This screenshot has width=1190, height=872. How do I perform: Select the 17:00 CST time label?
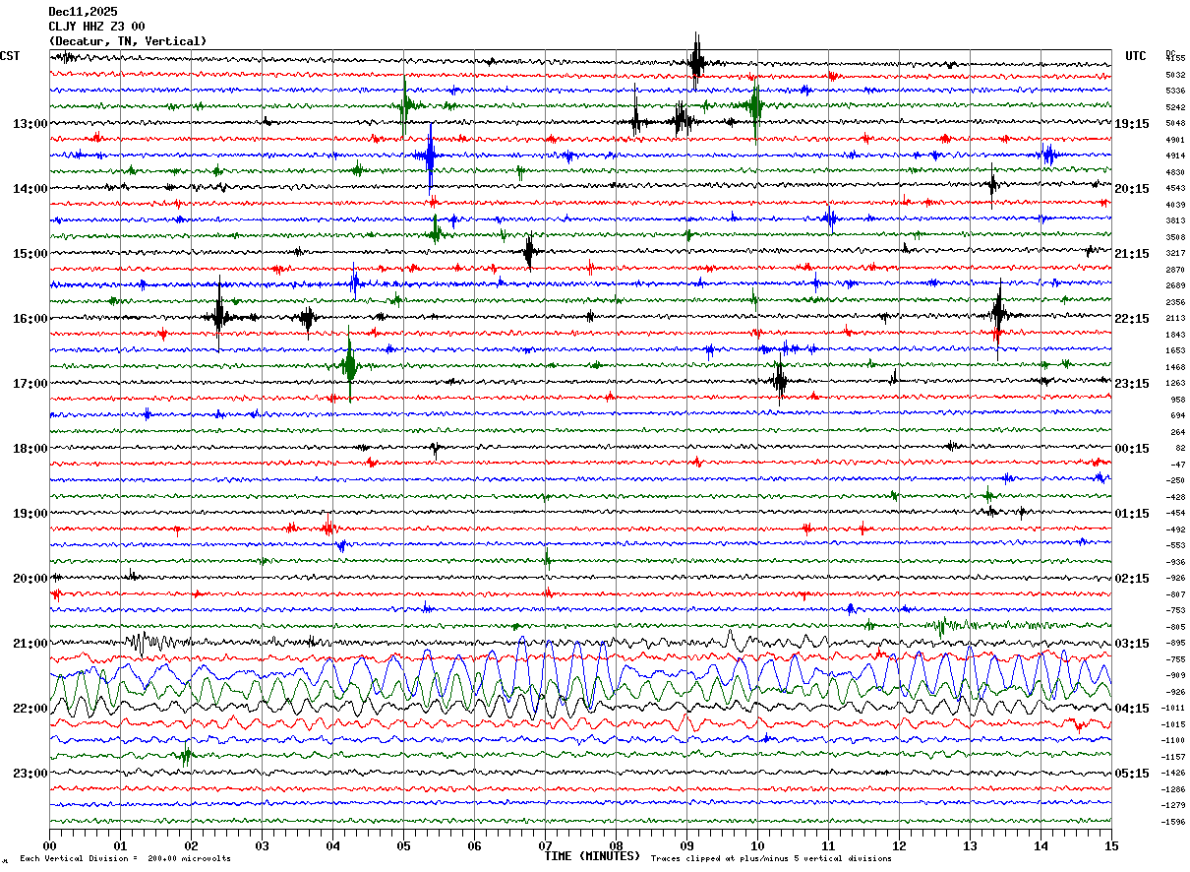(x=30, y=384)
